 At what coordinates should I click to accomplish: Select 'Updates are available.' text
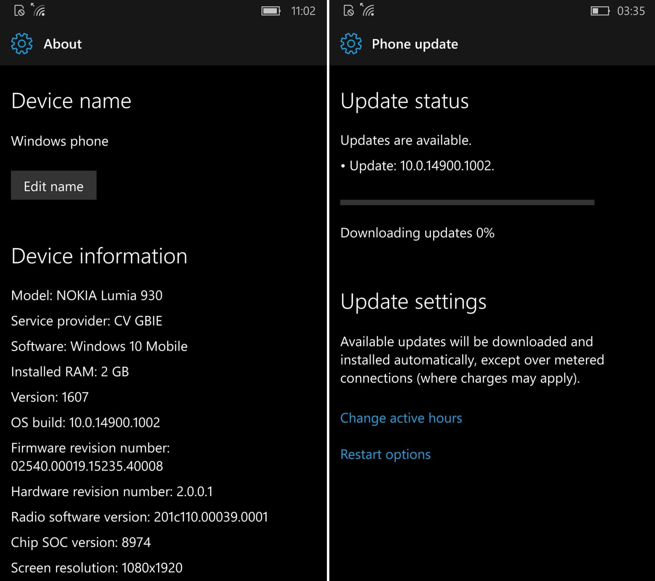pyautogui.click(x=406, y=140)
